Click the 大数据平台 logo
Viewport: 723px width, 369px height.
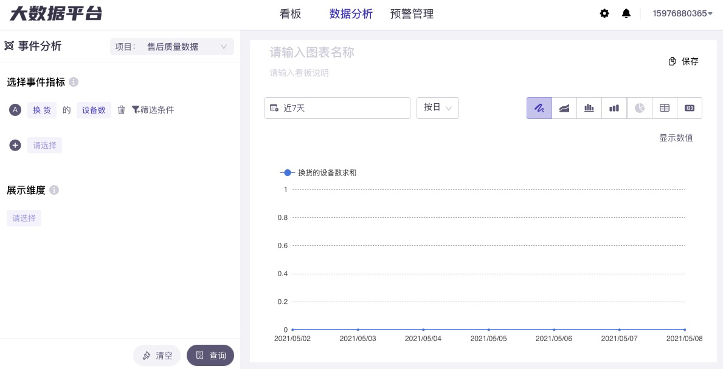[x=56, y=13]
